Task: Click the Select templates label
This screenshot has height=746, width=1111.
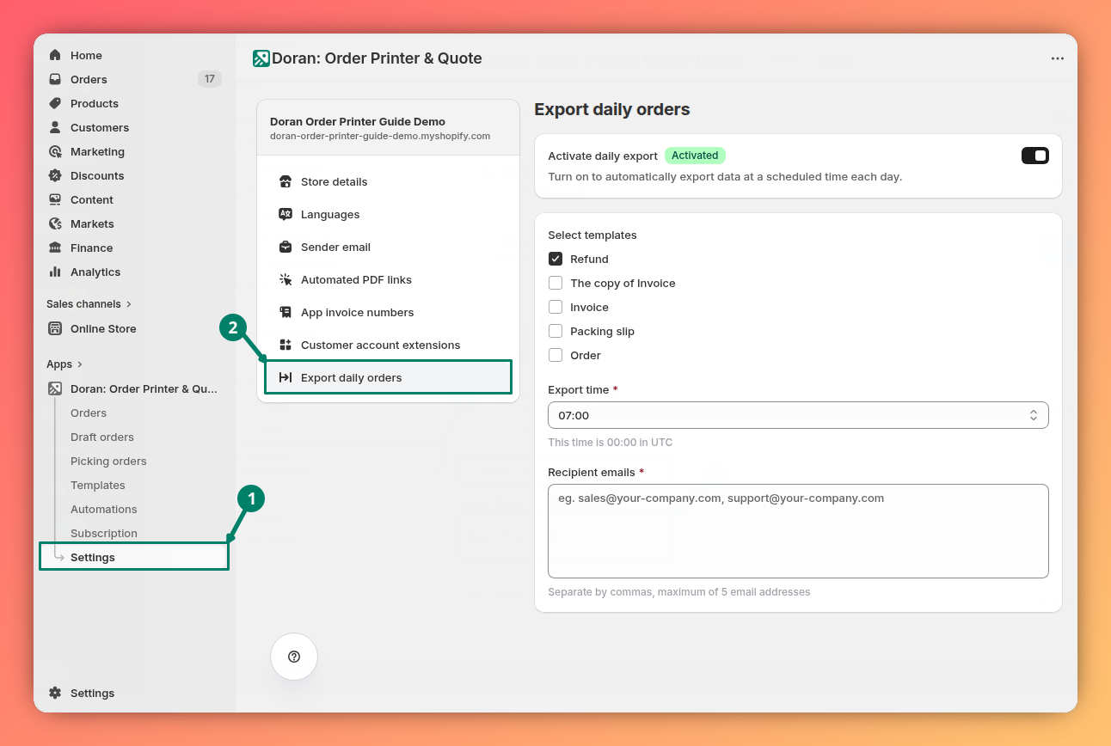Action: pos(592,235)
